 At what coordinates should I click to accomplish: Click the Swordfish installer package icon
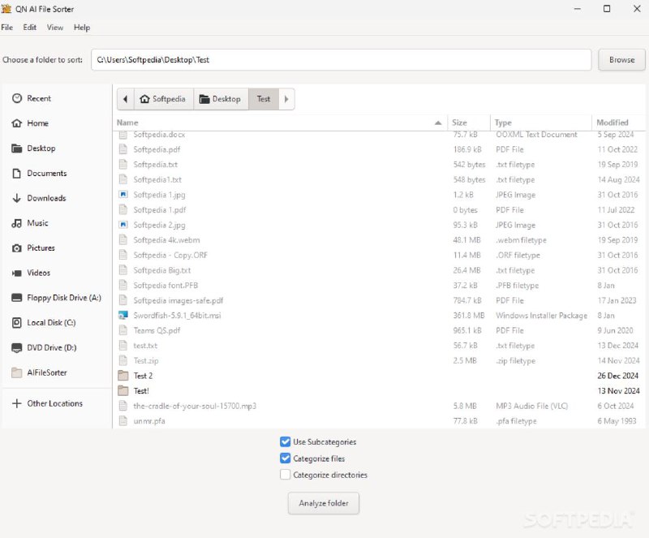[123, 315]
